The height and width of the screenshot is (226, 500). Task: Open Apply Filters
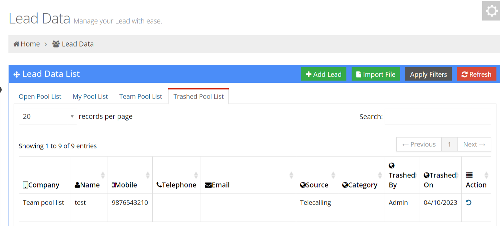click(428, 74)
